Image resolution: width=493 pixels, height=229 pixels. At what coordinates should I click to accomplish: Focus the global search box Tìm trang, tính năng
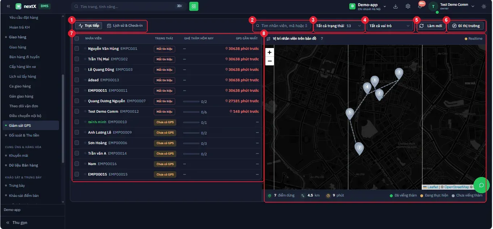pos(129,7)
